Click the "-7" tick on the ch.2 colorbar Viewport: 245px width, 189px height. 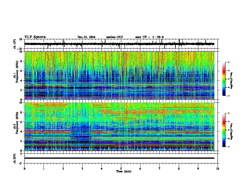[228, 147]
